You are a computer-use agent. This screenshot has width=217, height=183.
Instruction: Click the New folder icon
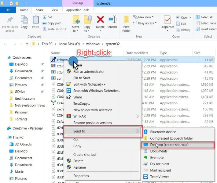point(126,20)
